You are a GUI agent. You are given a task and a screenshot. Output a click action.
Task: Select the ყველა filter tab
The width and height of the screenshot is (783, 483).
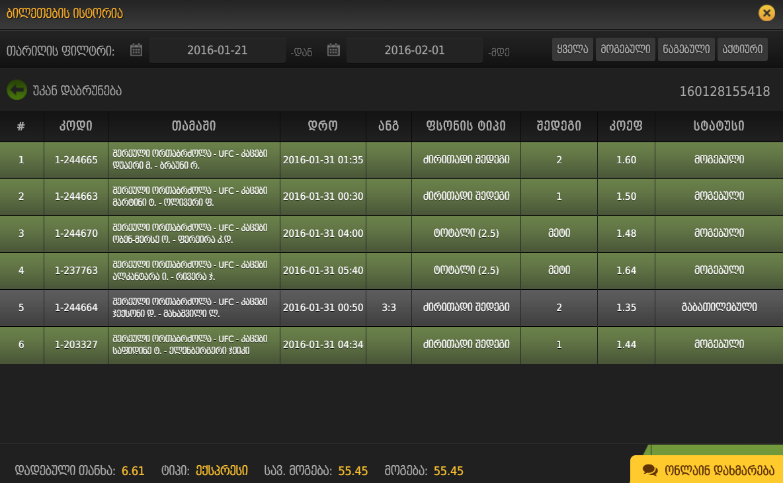pos(572,49)
